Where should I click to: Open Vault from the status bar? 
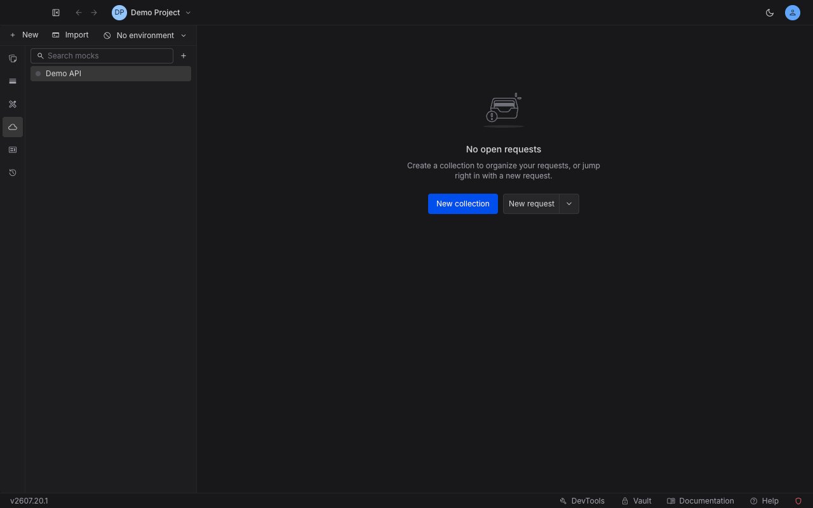[636, 501]
